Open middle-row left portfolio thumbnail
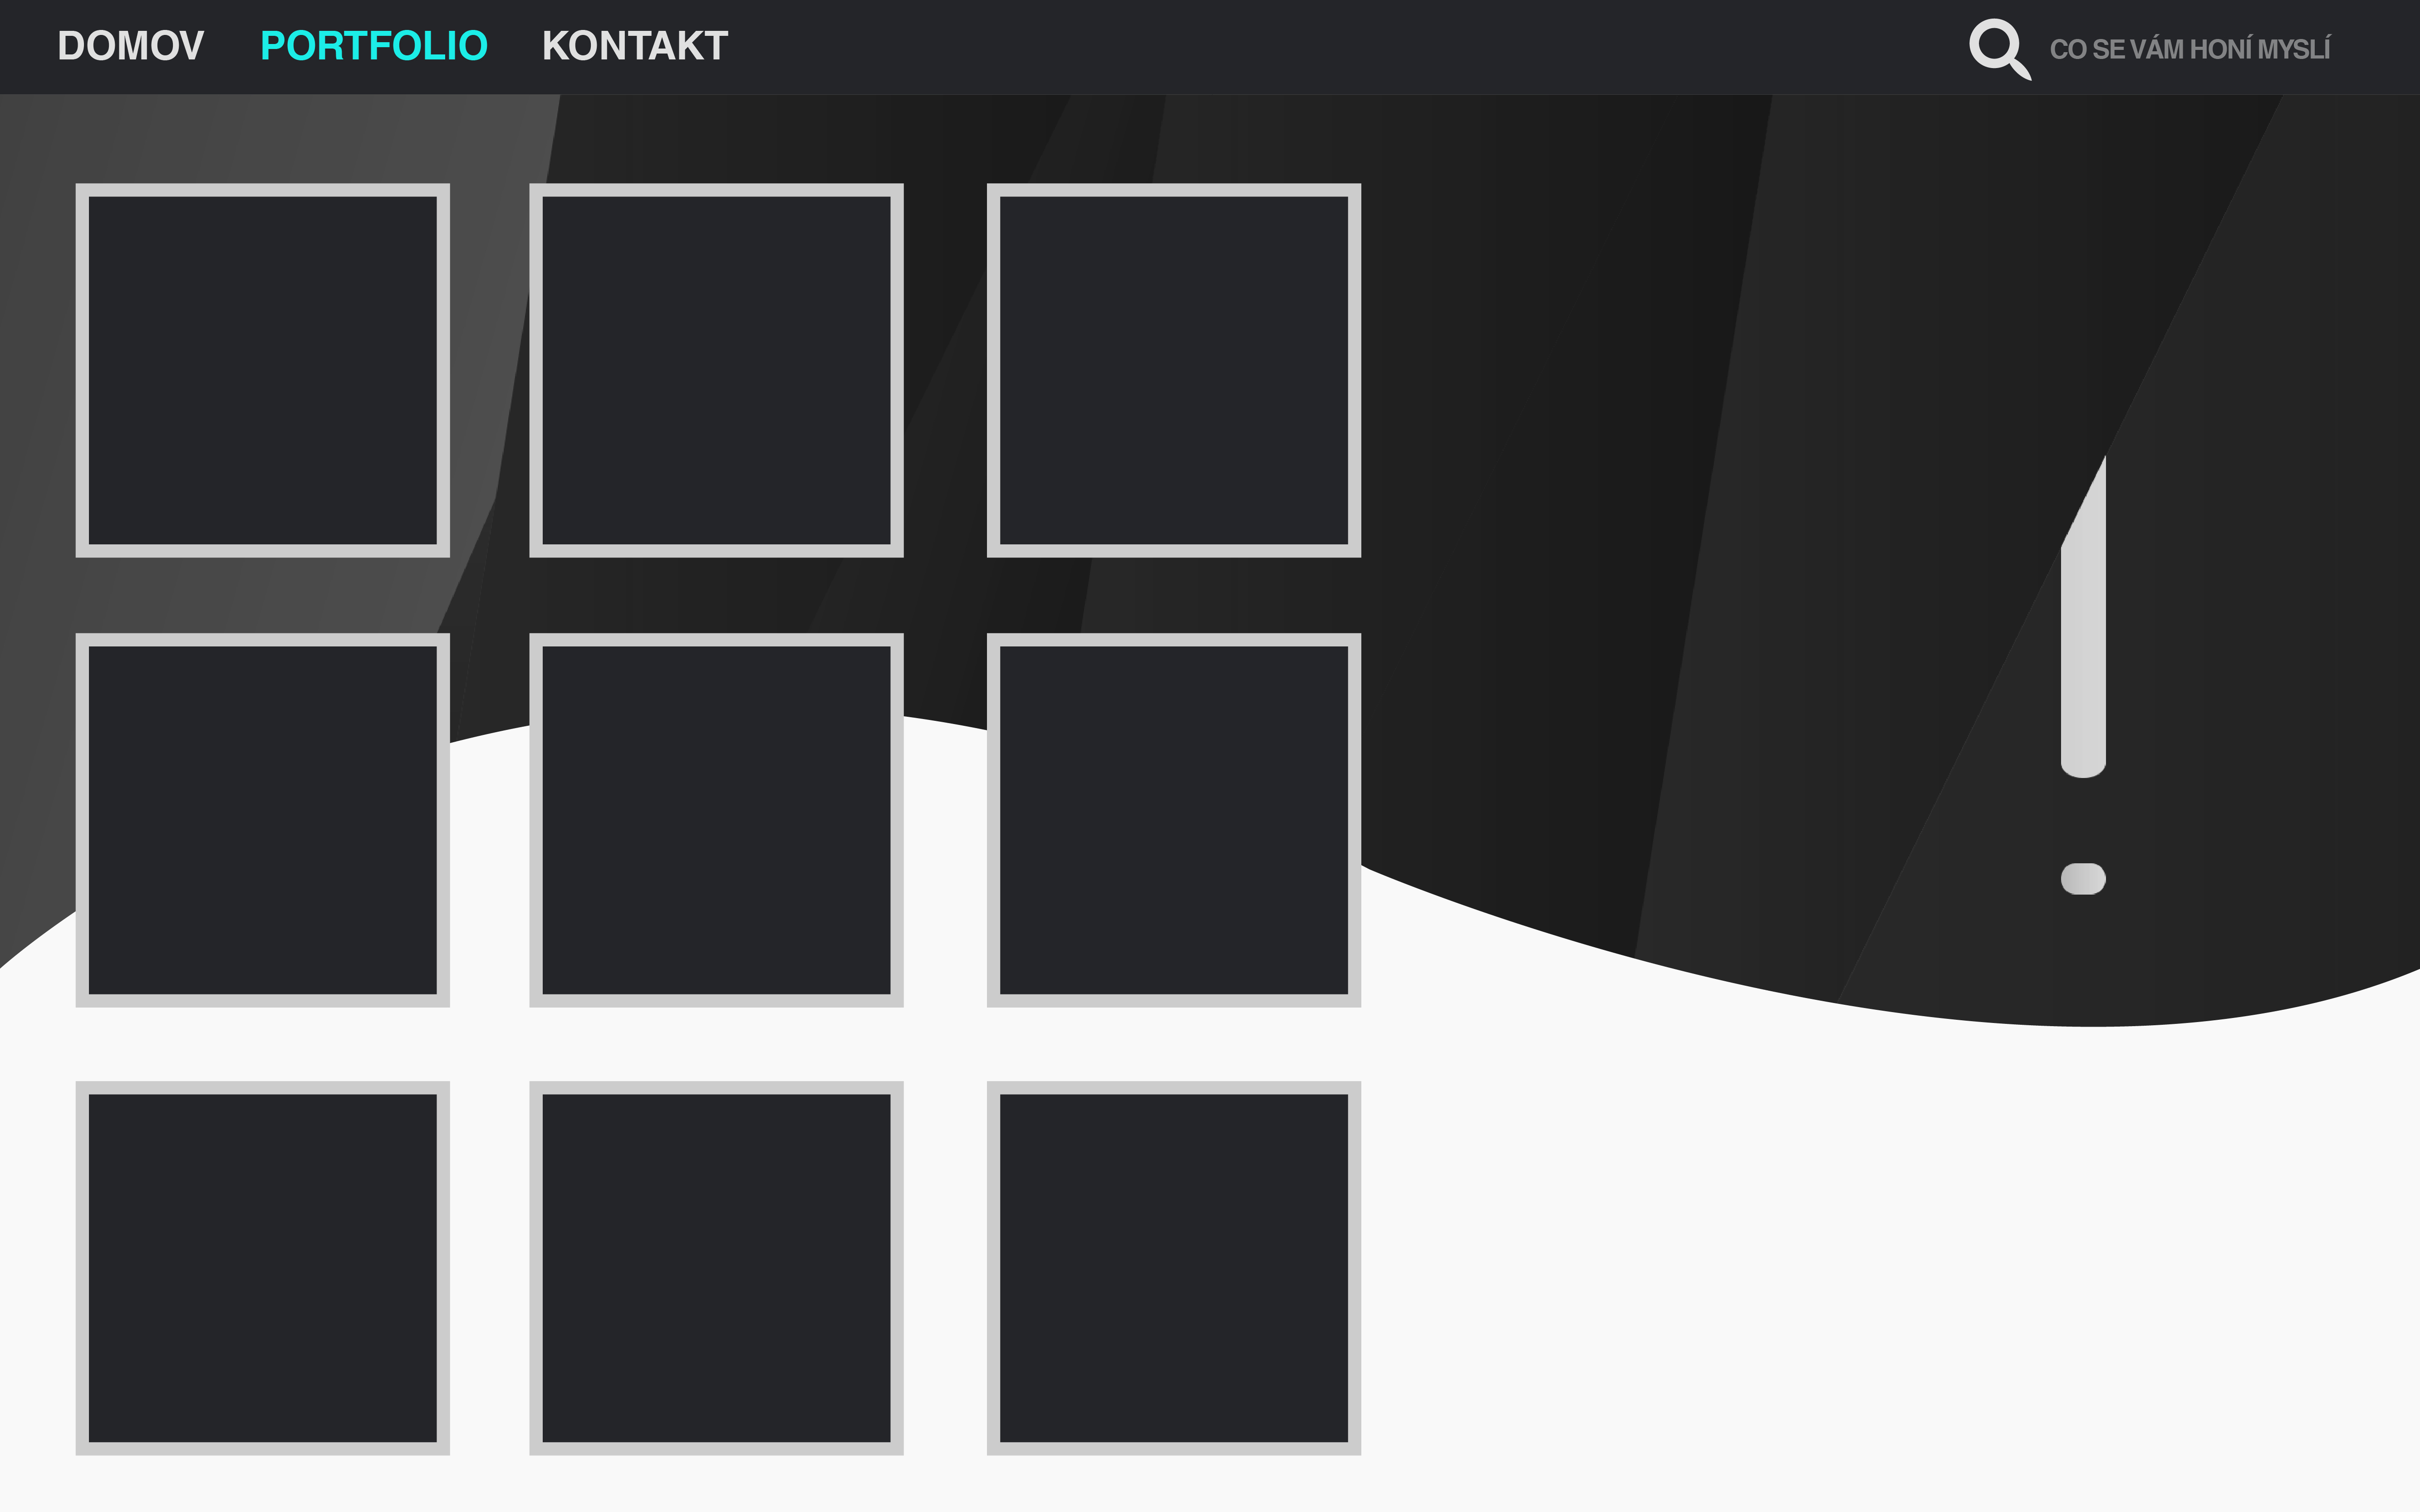Image resolution: width=2420 pixels, height=1512 pixels. [x=263, y=820]
